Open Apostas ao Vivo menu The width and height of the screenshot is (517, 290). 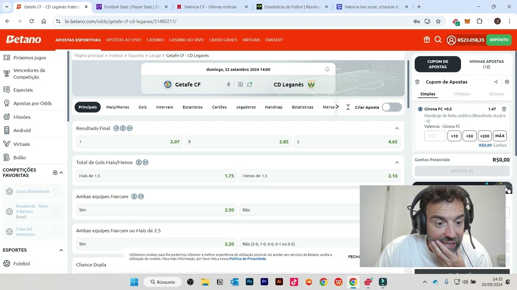point(124,40)
